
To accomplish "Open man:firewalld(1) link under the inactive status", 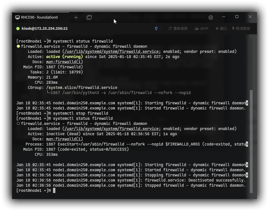I will (x=65, y=139).
